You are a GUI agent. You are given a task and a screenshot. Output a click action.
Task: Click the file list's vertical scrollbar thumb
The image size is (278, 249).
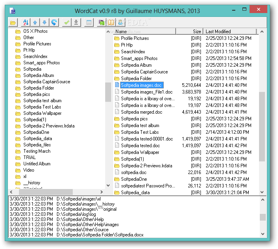click(262, 127)
